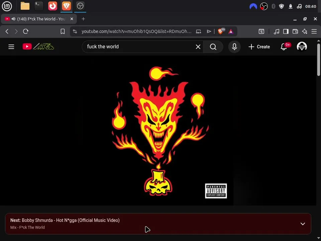321x241 pixels.
Task: Open YouTube notifications bell with 9+
Action: [x=285, y=46]
